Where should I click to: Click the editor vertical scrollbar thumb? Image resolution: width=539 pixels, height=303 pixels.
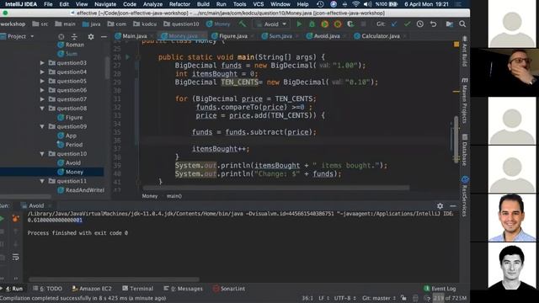456,139
